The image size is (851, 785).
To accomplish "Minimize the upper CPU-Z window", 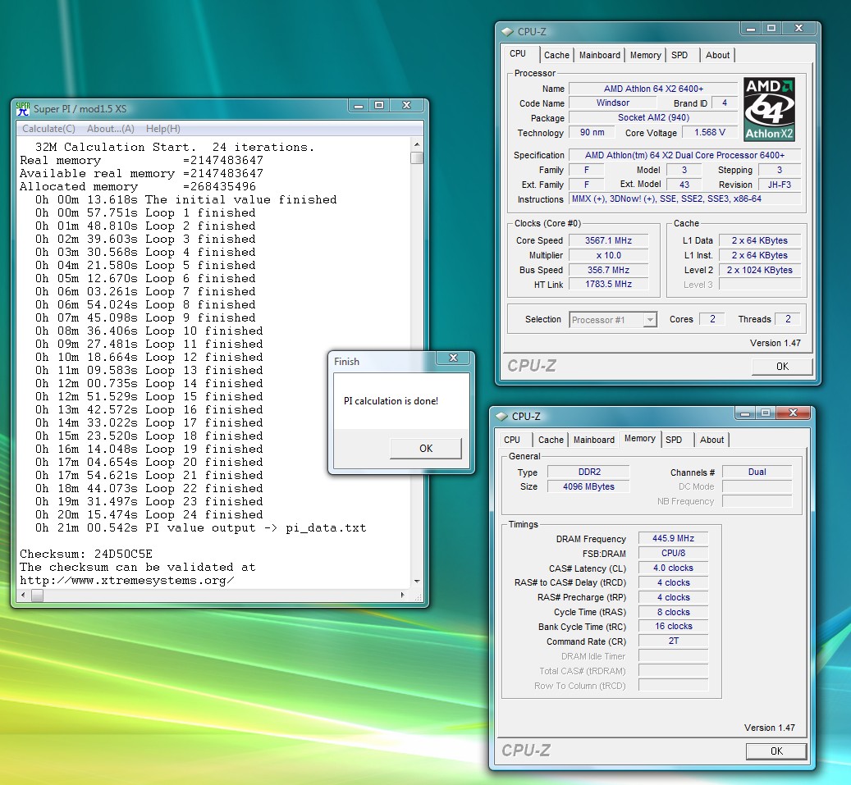I will (x=751, y=29).
